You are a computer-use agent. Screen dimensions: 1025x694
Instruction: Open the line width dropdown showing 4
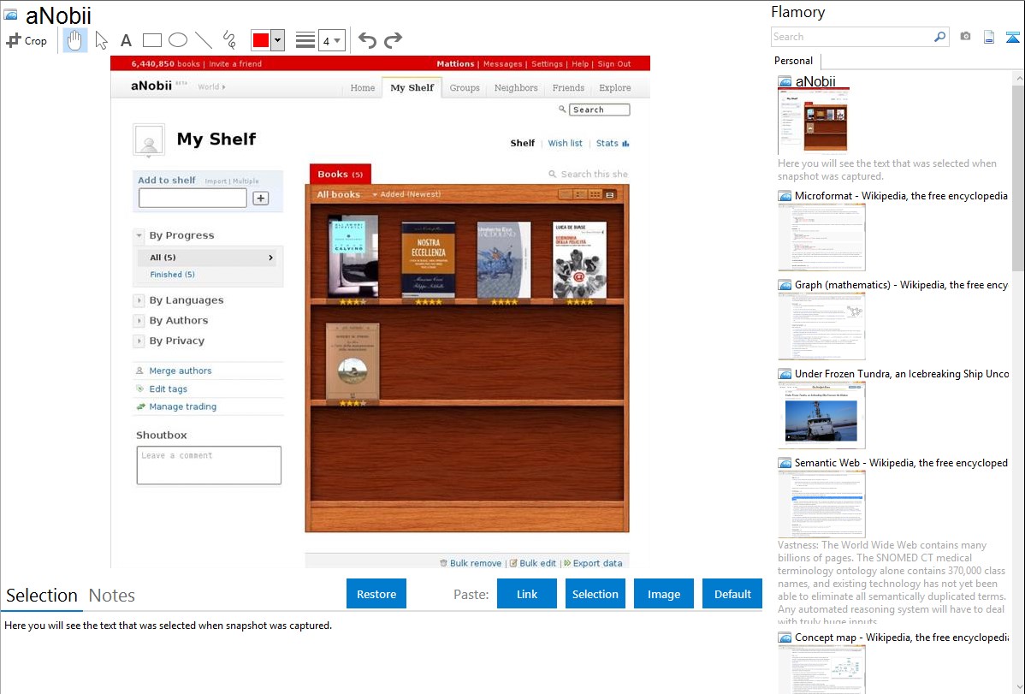331,41
